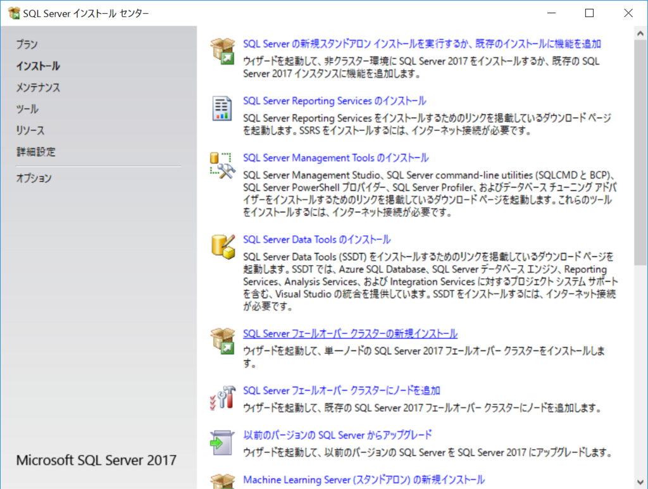Viewport: 648px width, 489px height.
Task: Minimize the install center window
Action: [551, 13]
